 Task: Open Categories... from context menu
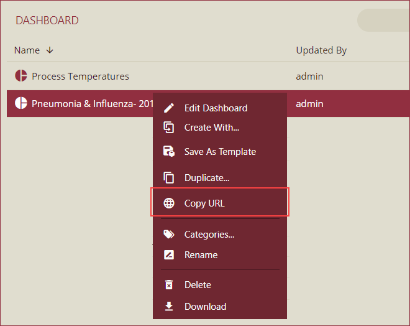pyautogui.click(x=220, y=235)
